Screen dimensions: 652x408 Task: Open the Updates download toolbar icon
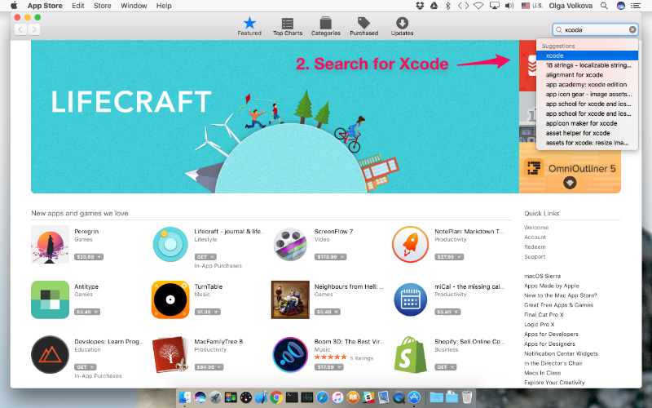pyautogui.click(x=402, y=26)
